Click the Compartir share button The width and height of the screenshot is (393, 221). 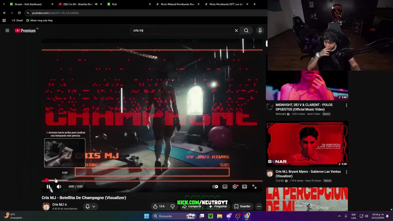click(x=192, y=206)
